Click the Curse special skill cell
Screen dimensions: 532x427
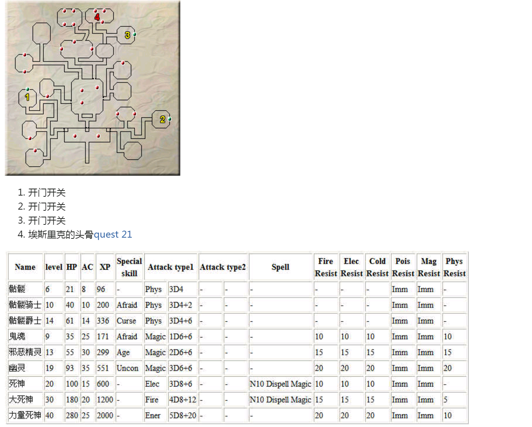(129, 321)
